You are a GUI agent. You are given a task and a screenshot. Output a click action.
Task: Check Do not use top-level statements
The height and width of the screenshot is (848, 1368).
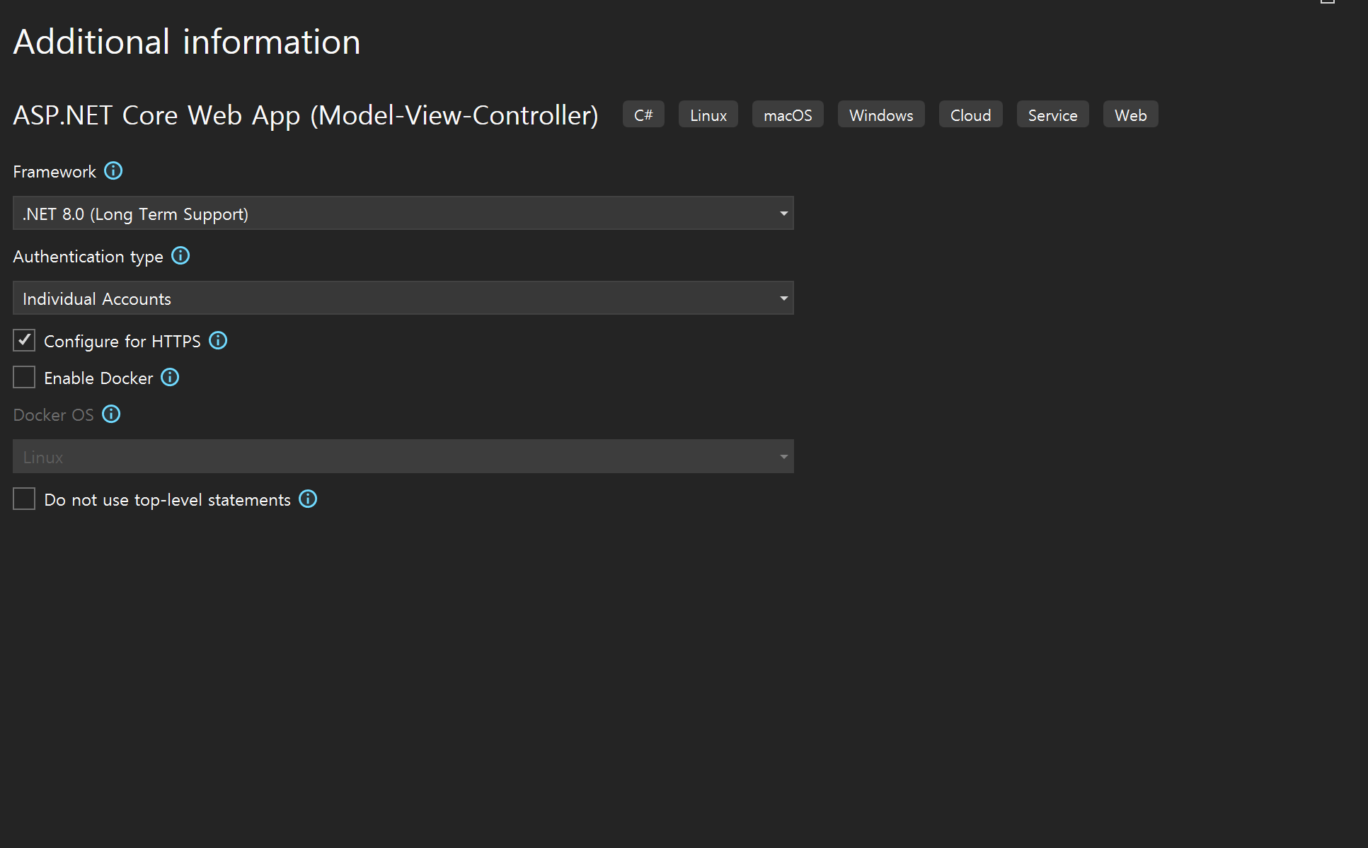coord(24,499)
